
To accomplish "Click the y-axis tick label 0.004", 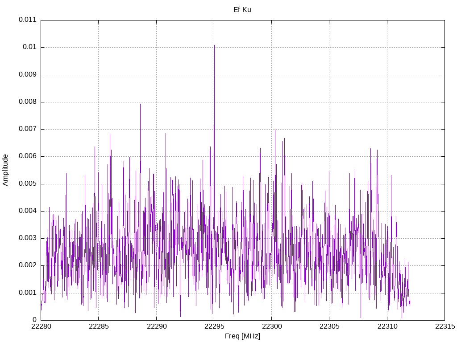I will point(28,211).
